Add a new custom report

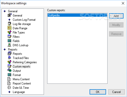coord(116,16)
